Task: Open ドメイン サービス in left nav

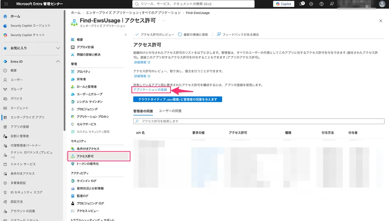Action: [x=23, y=164]
